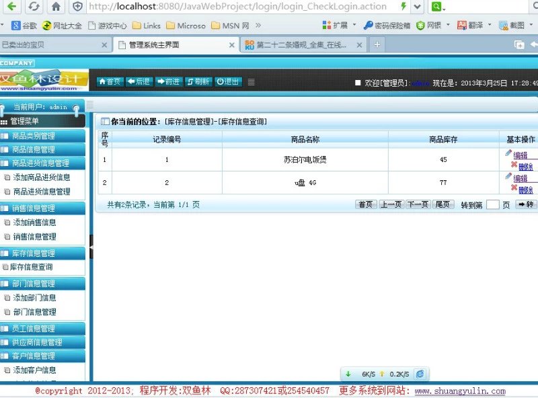The image size is (538, 398).
Task: Open the 销售信息管理 sub-item
Action: click(34, 237)
